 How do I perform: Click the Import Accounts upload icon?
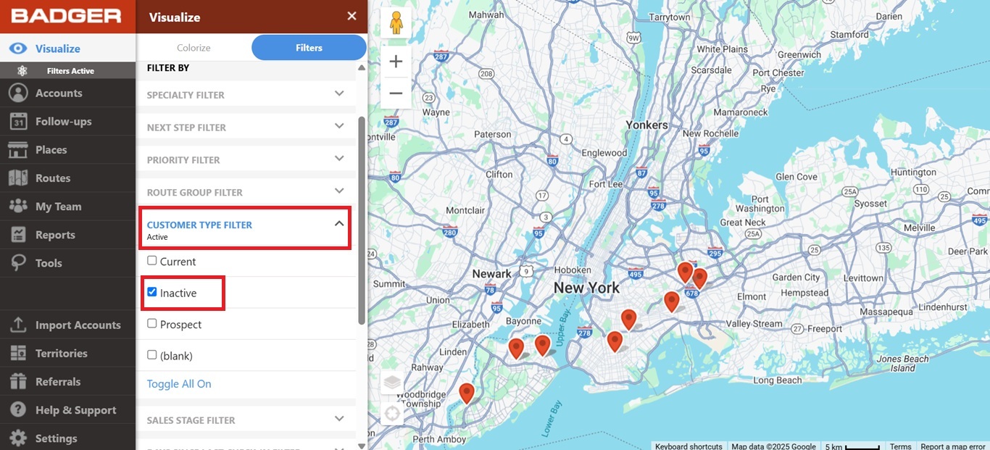click(x=18, y=325)
